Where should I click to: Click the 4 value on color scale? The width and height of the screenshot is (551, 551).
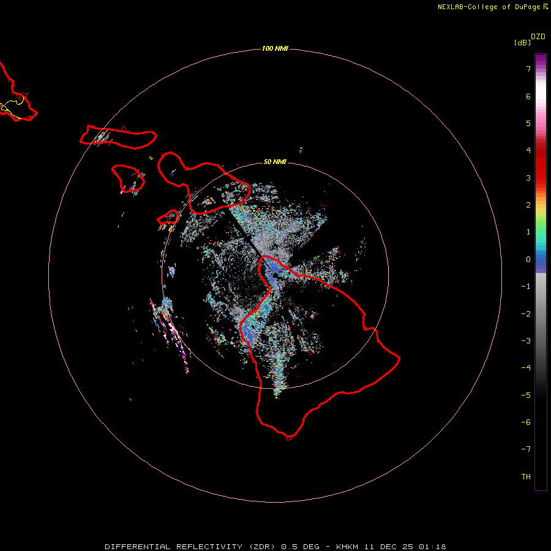528,151
